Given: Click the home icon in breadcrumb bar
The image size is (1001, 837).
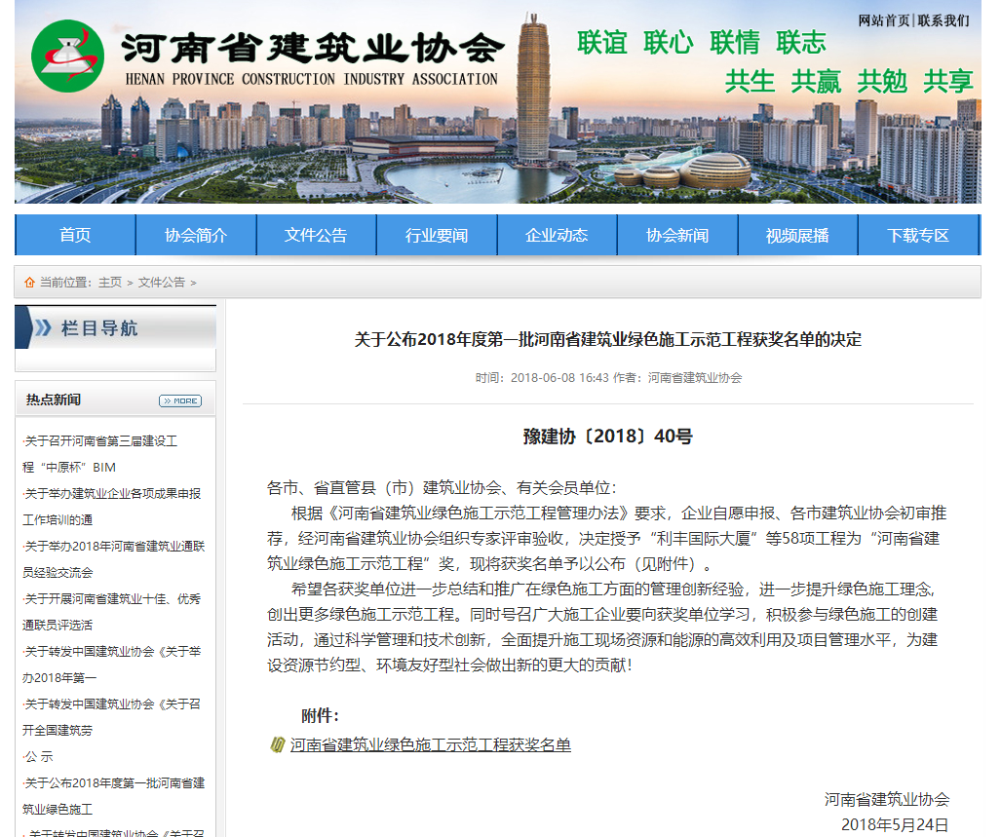Looking at the screenshot, I should click(x=29, y=283).
